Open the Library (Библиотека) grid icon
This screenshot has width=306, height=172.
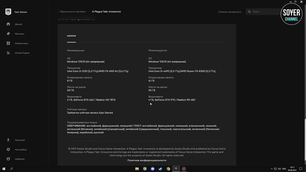click(8, 43)
